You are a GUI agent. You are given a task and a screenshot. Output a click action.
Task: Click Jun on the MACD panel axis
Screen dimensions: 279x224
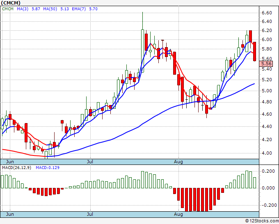[10, 214]
